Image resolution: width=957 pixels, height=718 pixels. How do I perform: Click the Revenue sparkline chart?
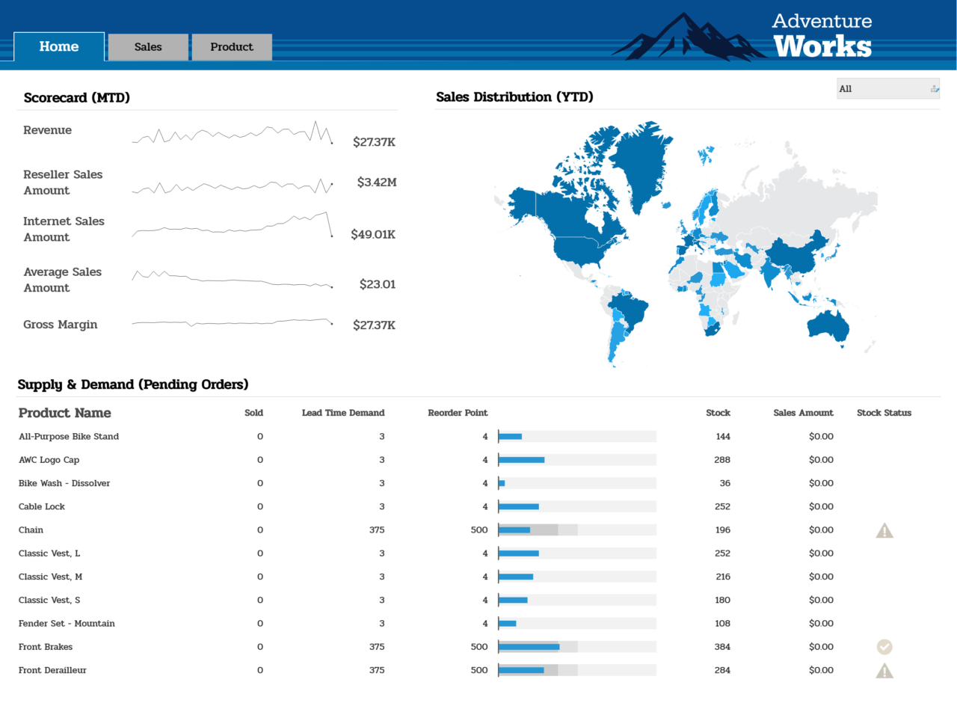pyautogui.click(x=232, y=136)
